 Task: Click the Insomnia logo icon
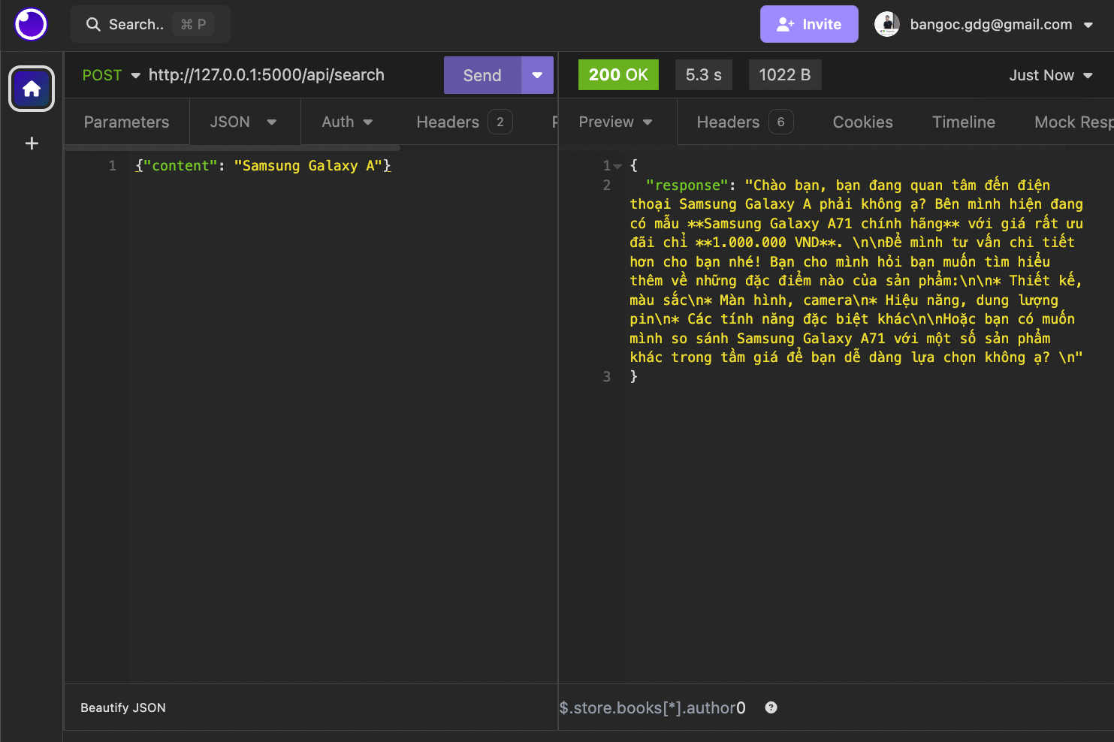click(31, 24)
